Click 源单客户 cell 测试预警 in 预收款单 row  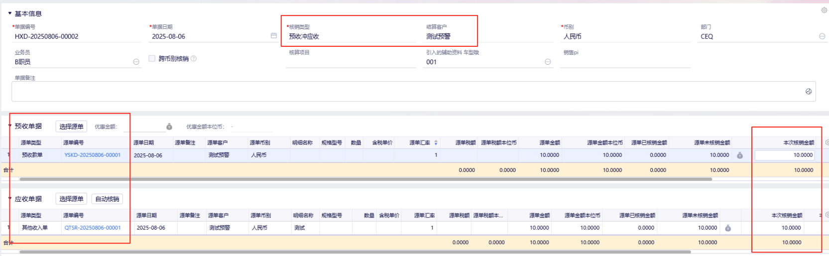point(219,155)
